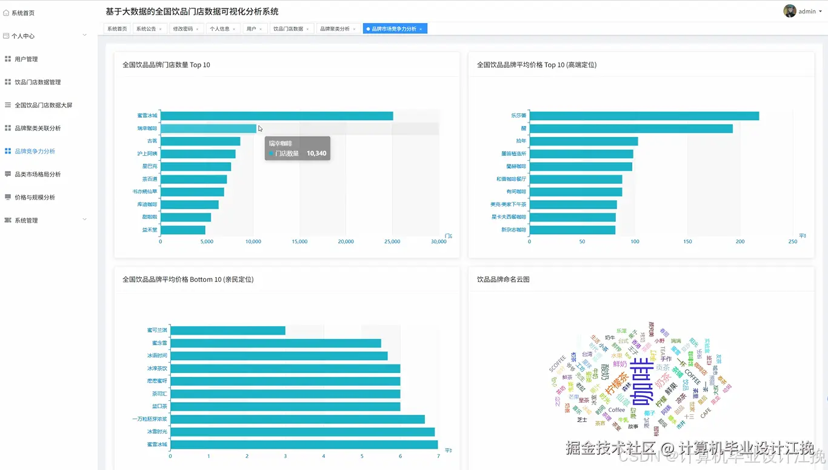Close the 系统公告 tab
The image size is (828, 470).
coord(161,29)
